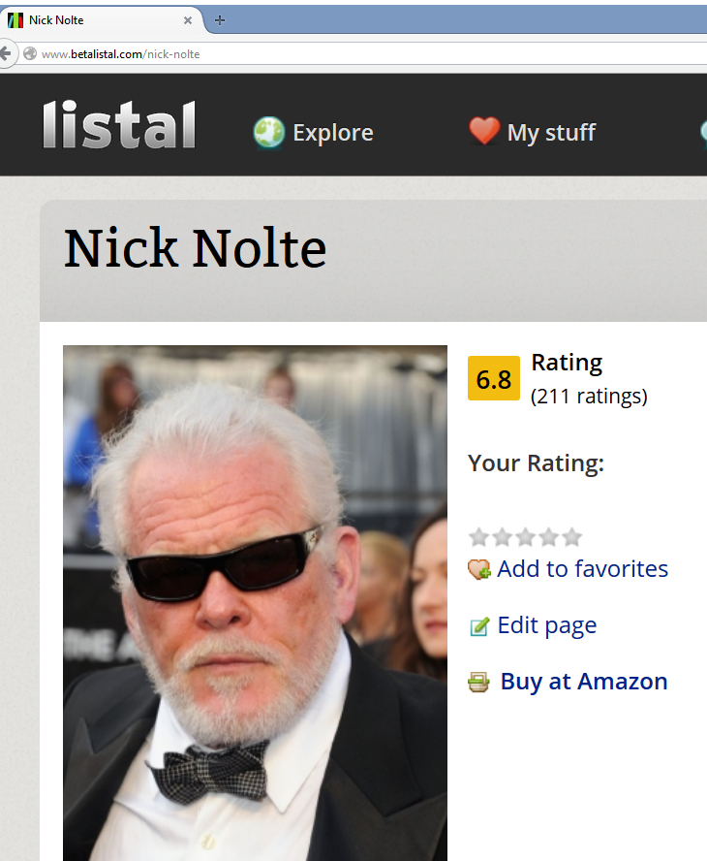707x861 pixels.
Task: Click the Buy at Amazon cart icon
Action: pos(478,683)
